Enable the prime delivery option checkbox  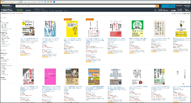[1, 55]
